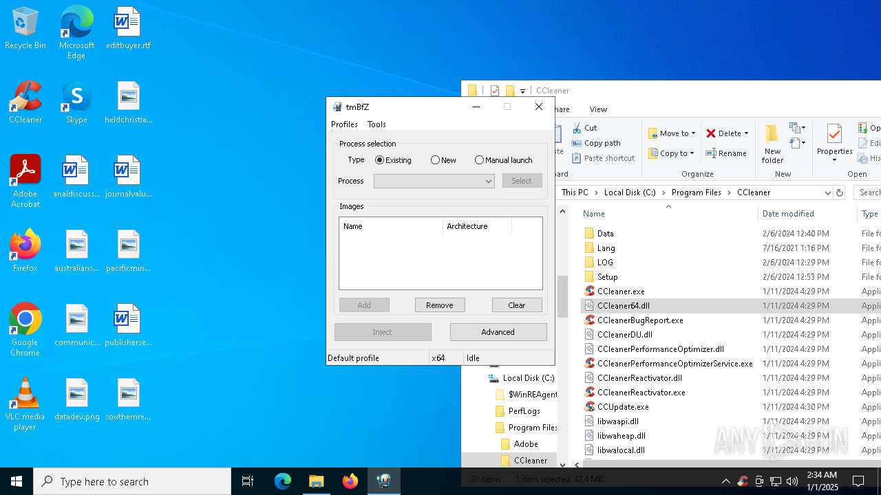Viewport: 881px width, 495px height.
Task: Open the Profiles menu in tmBfZ
Action: click(x=344, y=124)
